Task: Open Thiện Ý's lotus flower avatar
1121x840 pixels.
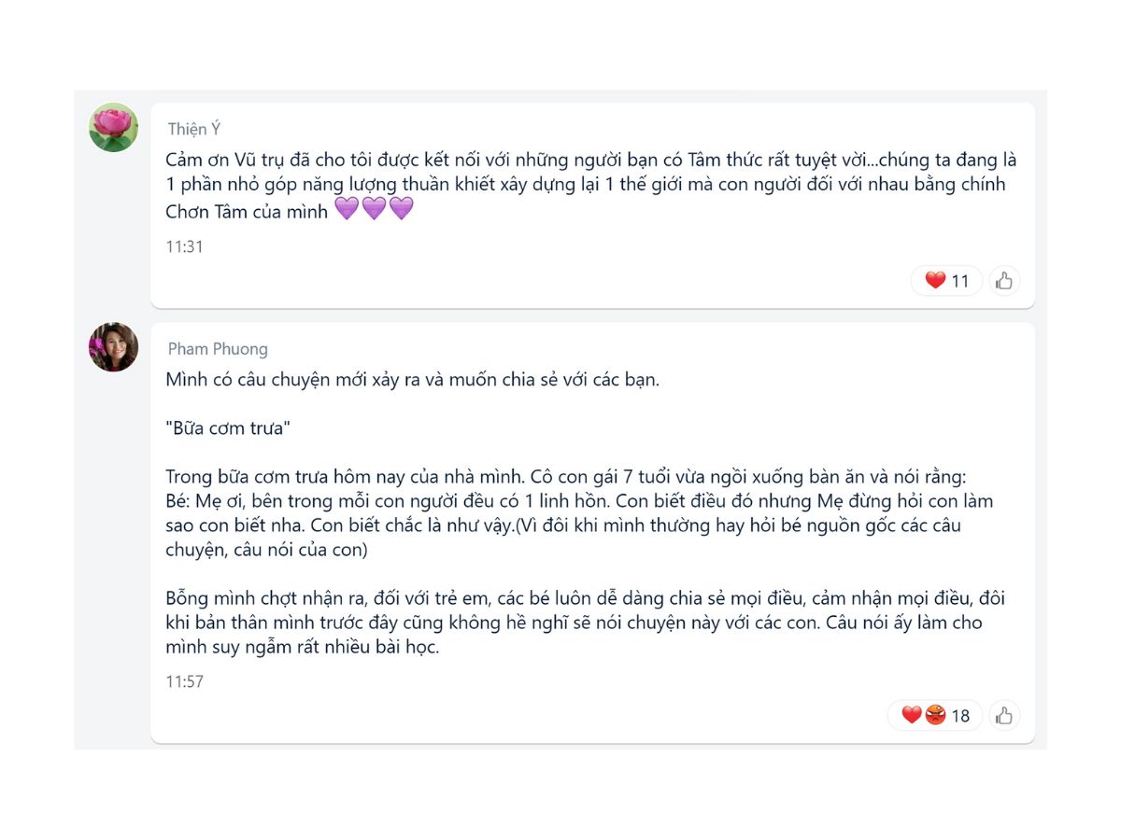Action: [113, 128]
